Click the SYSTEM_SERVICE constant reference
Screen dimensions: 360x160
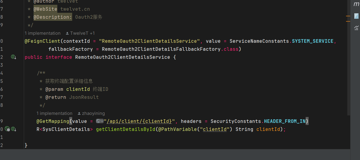(x=312, y=41)
